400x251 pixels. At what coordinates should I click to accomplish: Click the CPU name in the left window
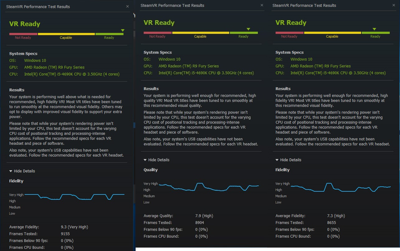pyautogui.click(x=72, y=74)
